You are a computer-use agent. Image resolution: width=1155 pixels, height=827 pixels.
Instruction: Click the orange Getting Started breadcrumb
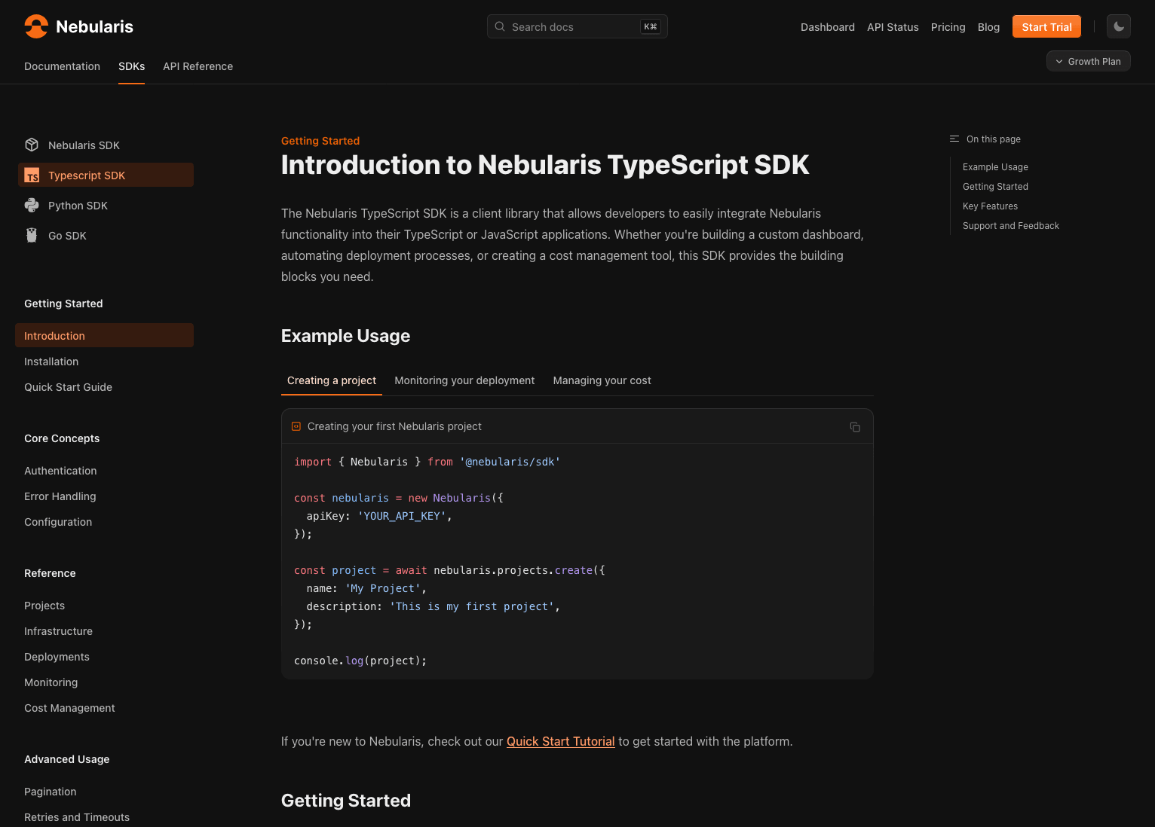(320, 141)
